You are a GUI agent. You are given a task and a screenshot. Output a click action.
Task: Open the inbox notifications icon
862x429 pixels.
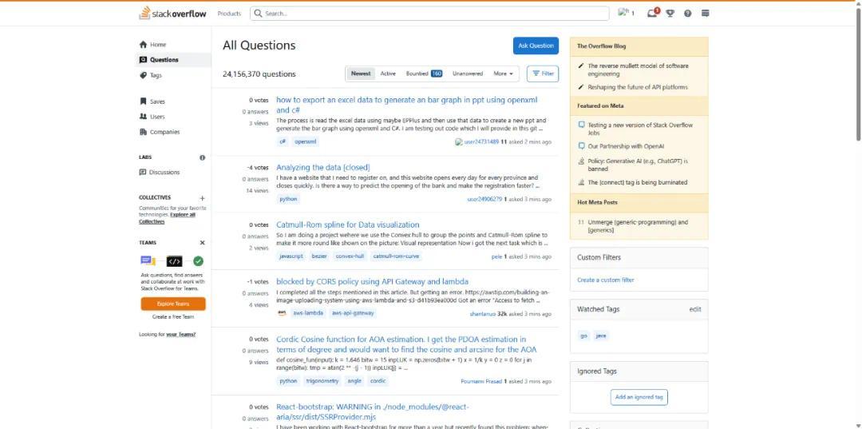tap(653, 13)
